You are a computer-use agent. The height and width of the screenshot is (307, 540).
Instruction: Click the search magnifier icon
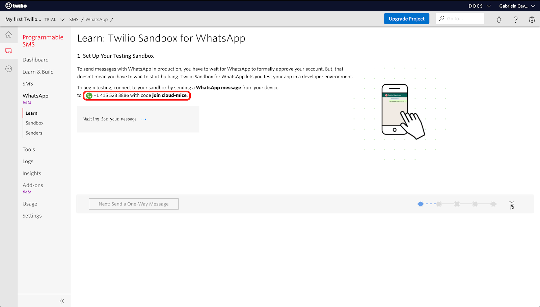click(441, 19)
